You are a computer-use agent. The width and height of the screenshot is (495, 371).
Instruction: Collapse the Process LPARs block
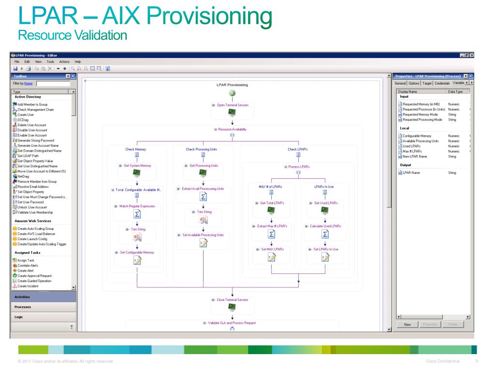[286, 167]
